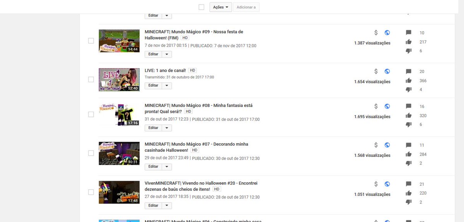Open title link Mundo Mágico #08 Minha fantasia
464x222 pixels.
[x=199, y=108]
